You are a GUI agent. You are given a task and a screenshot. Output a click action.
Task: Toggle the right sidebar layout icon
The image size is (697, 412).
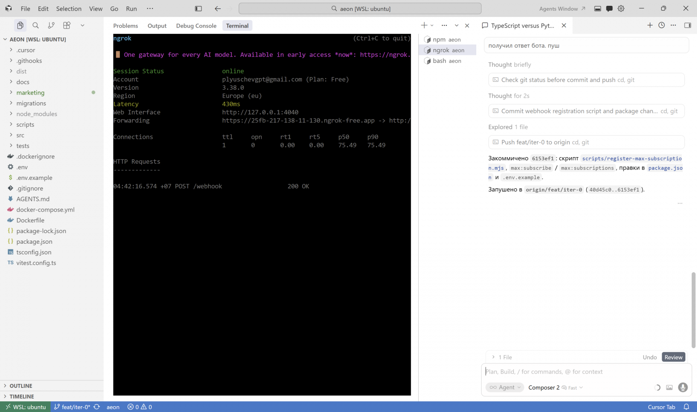click(x=688, y=25)
